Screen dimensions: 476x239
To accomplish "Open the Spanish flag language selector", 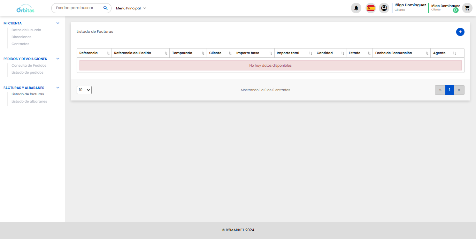I will tap(370, 8).
